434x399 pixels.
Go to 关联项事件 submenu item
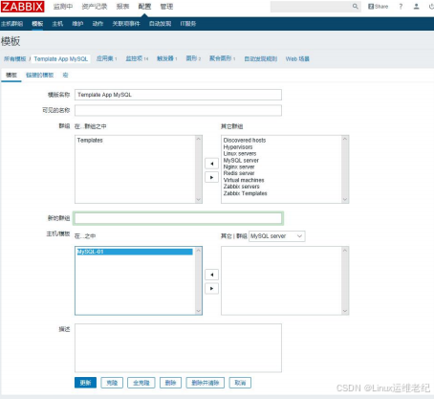tap(126, 24)
